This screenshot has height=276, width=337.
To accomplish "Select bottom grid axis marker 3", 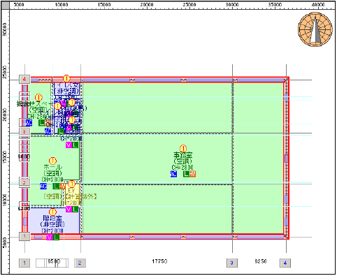I will point(232,263).
